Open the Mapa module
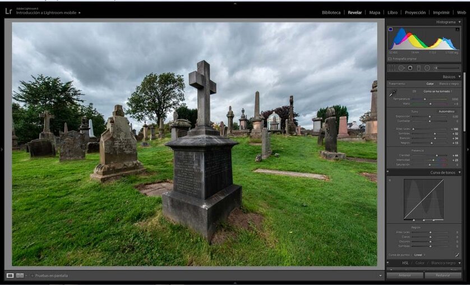The image size is (470, 285). coord(374,12)
